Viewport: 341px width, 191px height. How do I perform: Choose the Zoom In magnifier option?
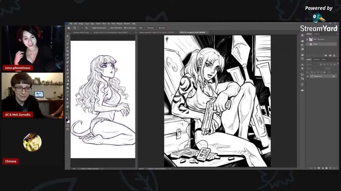[82, 28]
